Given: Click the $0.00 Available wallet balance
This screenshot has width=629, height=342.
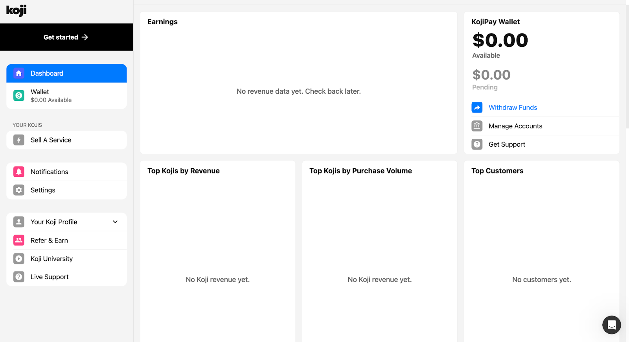Looking at the screenshot, I should click(500, 40).
